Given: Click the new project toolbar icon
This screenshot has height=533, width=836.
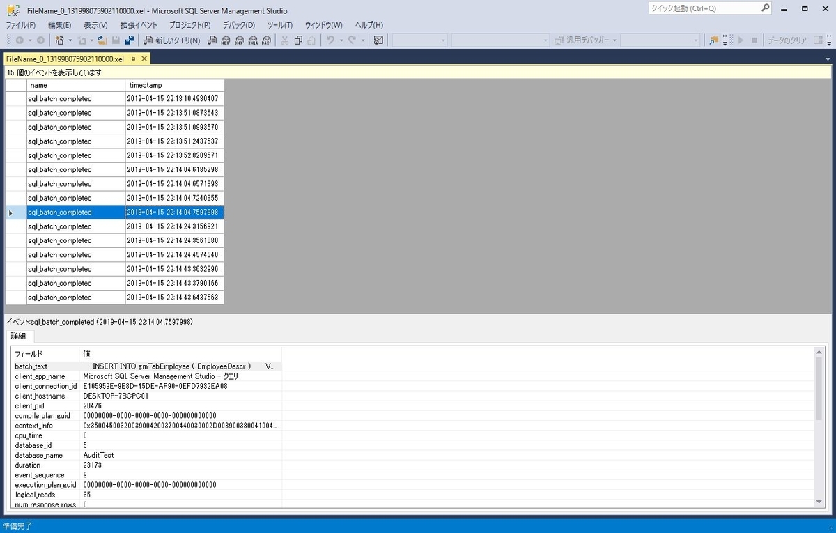Looking at the screenshot, I should point(60,40).
